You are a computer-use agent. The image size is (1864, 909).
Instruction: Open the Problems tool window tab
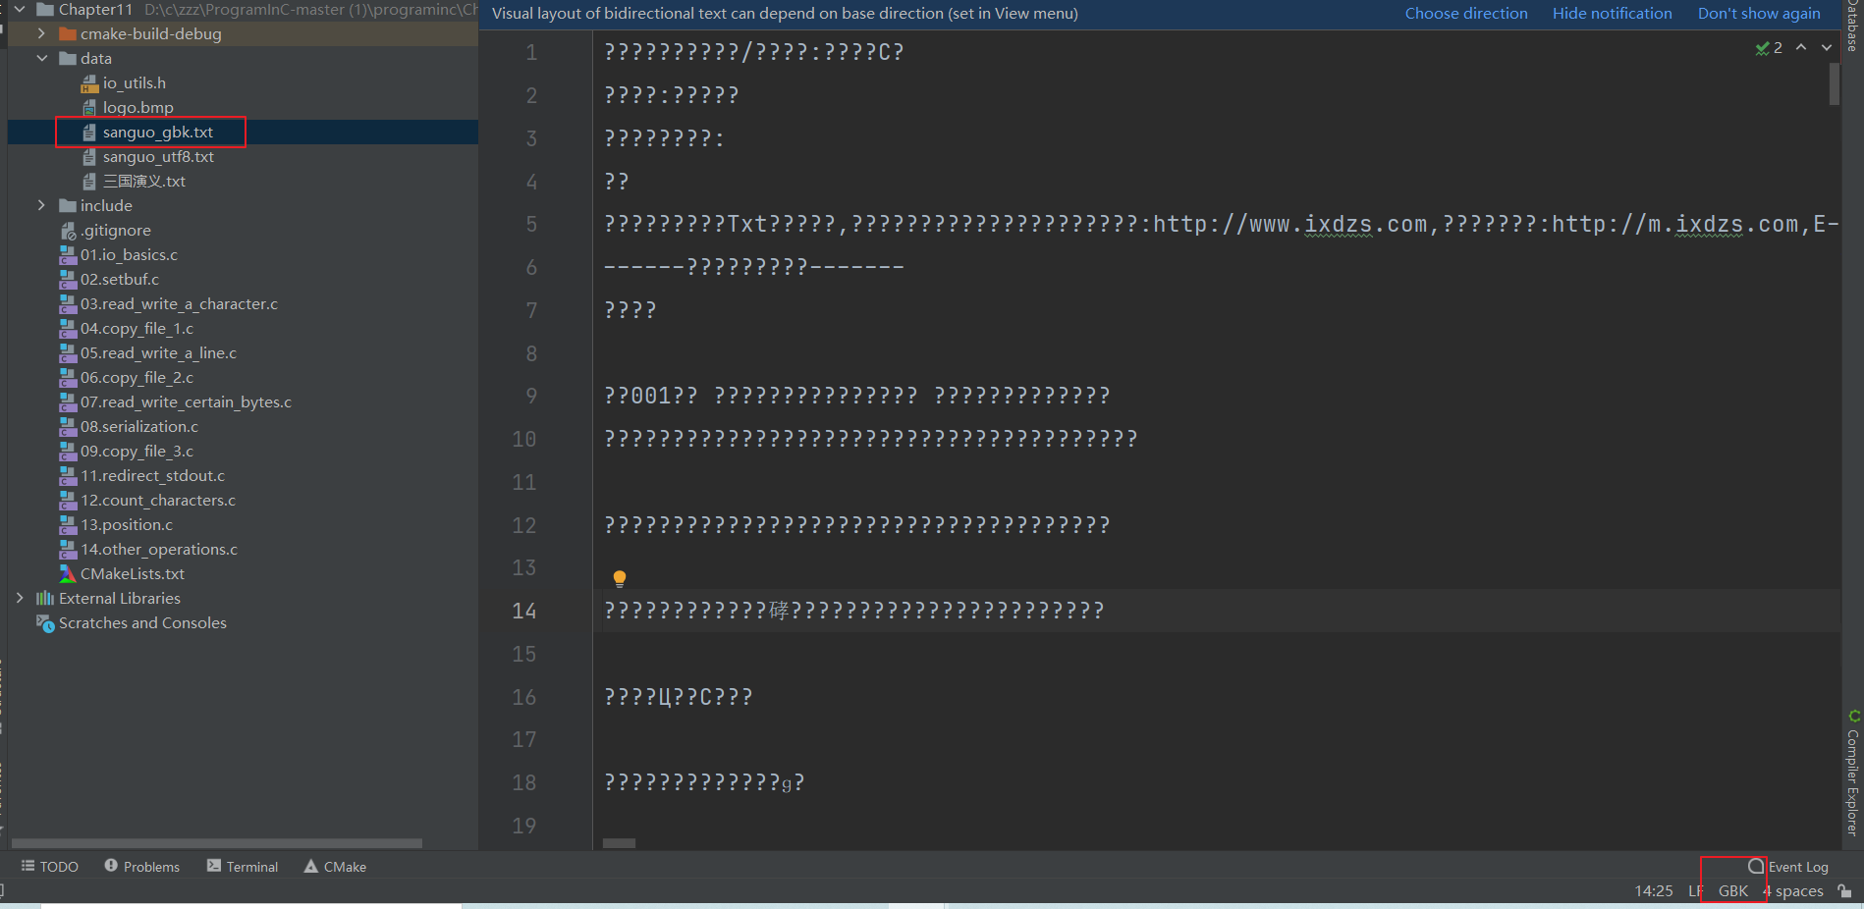(142, 867)
